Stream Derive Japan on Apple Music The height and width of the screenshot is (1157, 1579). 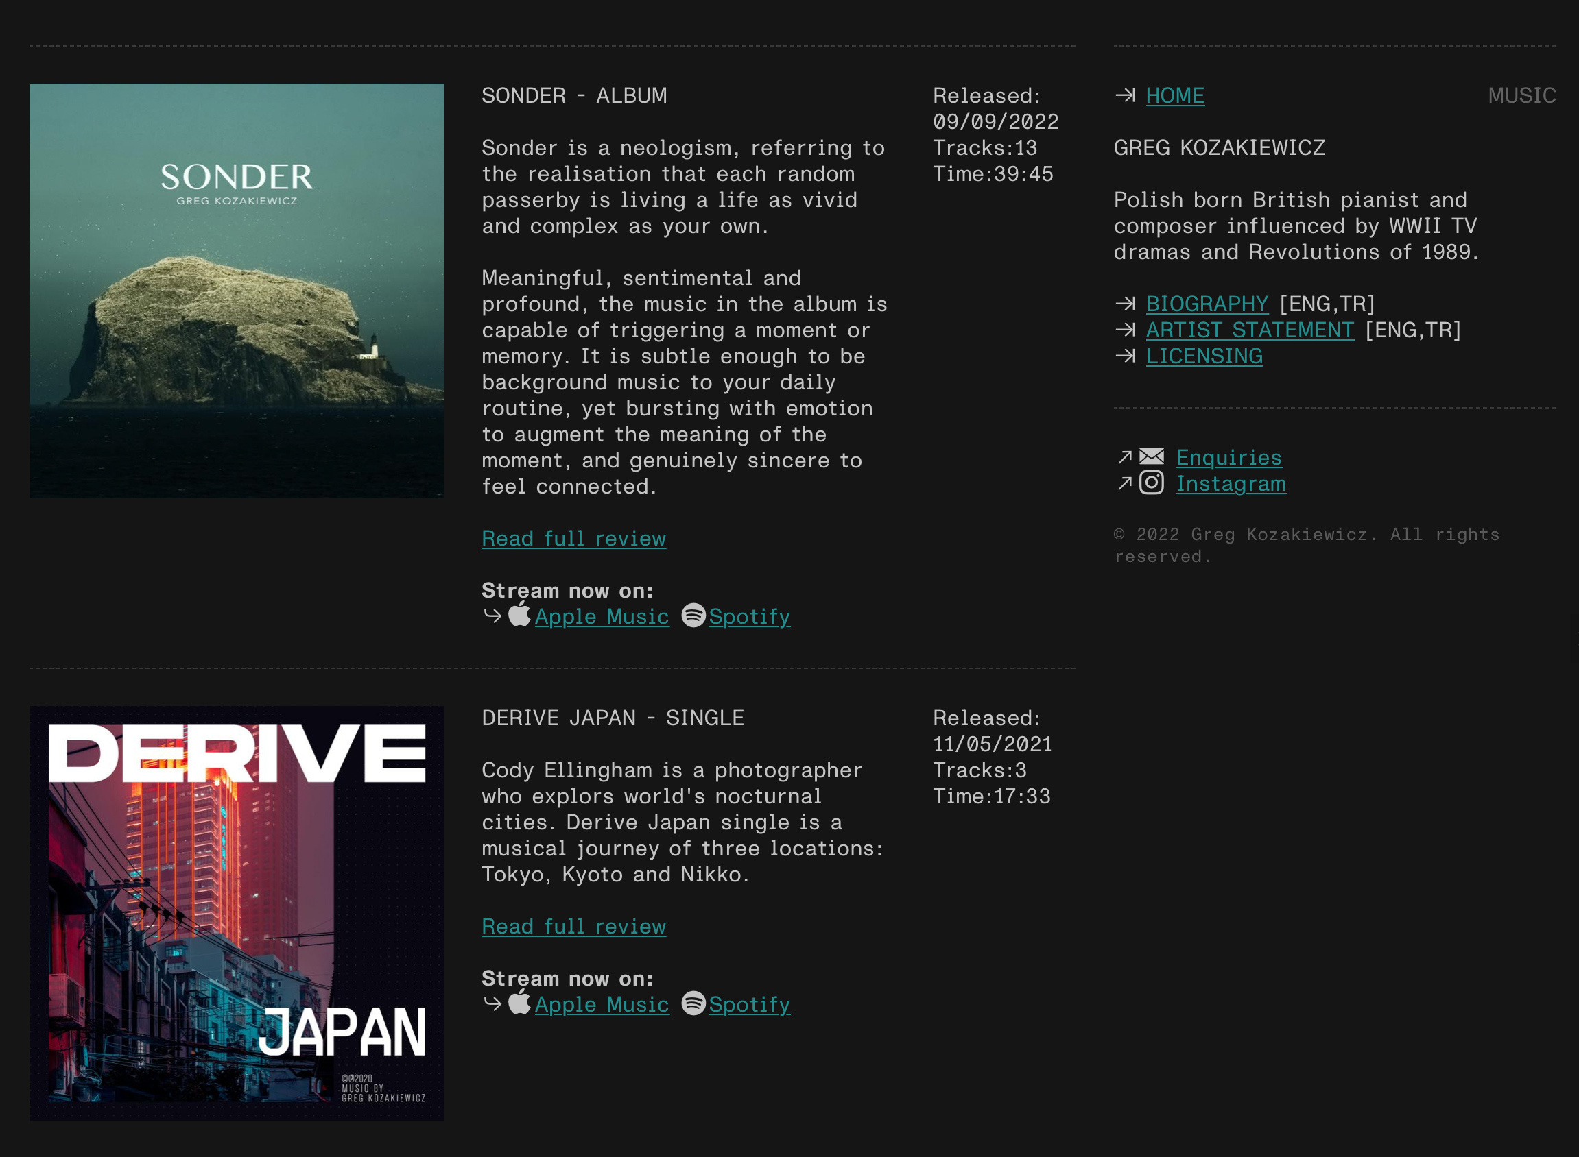click(602, 1005)
